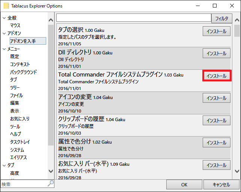
Task: Collapse the アドオン tree section
Action: coord(4,33)
